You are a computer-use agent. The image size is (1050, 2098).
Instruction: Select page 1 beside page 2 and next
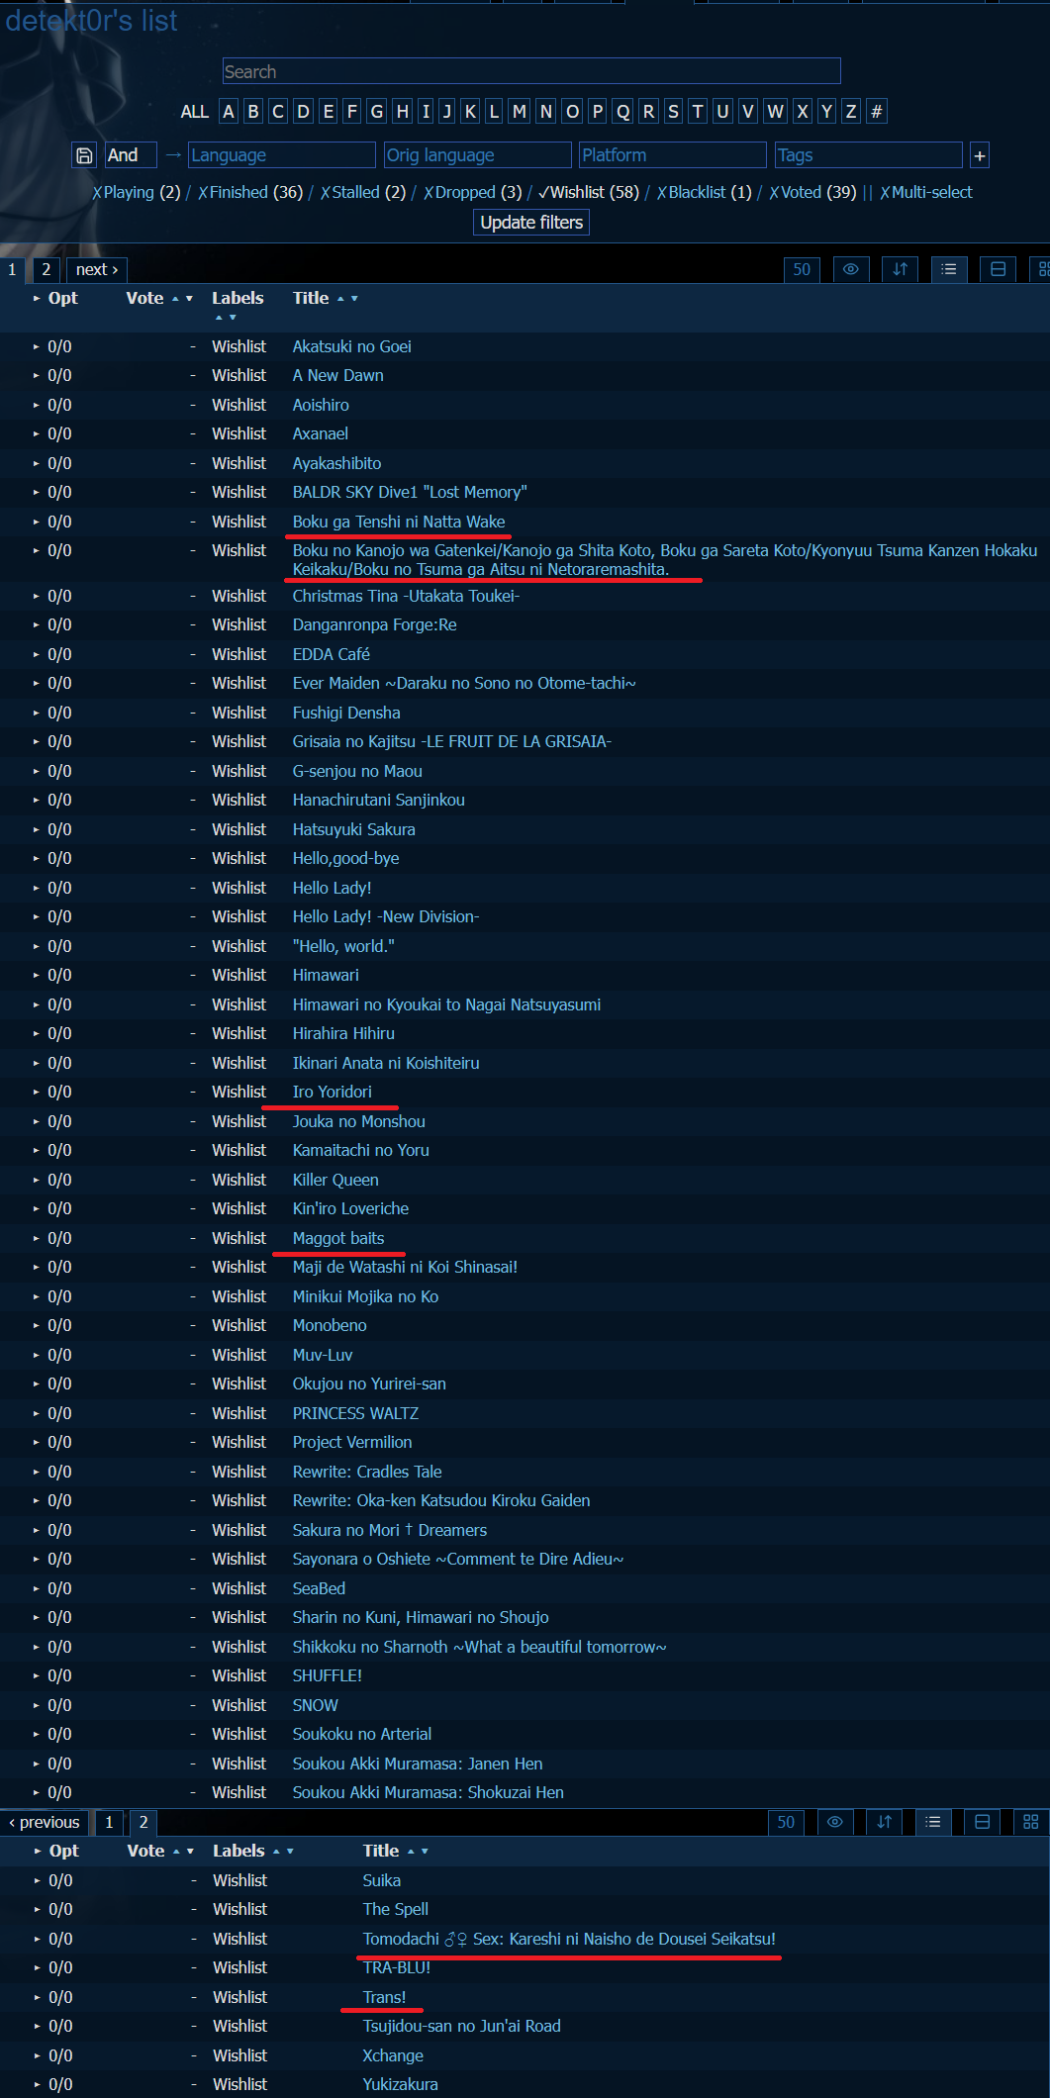12,269
